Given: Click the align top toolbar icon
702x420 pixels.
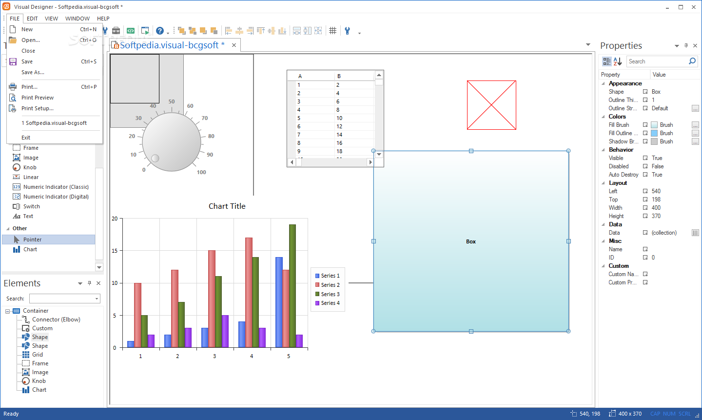Looking at the screenshot, I should pos(261,31).
